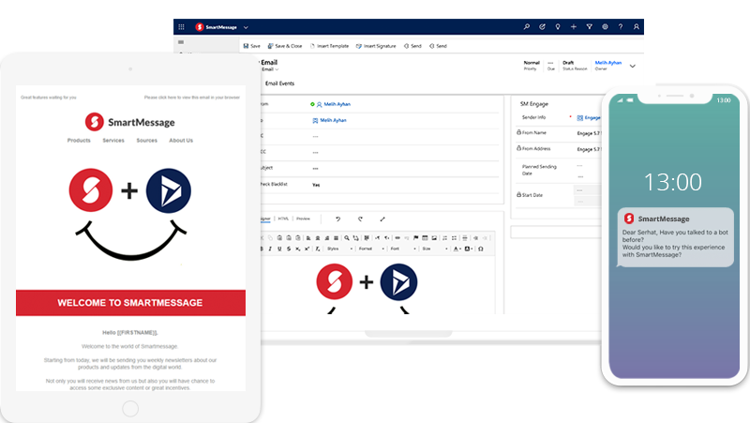This screenshot has width=750, height=423.
Task: Switch to the Email Events tab
Action: (x=279, y=83)
